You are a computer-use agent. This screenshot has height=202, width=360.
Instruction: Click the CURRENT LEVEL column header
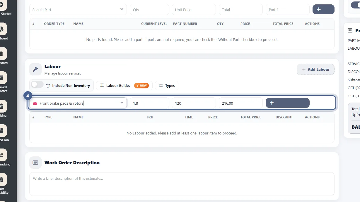pos(154,24)
